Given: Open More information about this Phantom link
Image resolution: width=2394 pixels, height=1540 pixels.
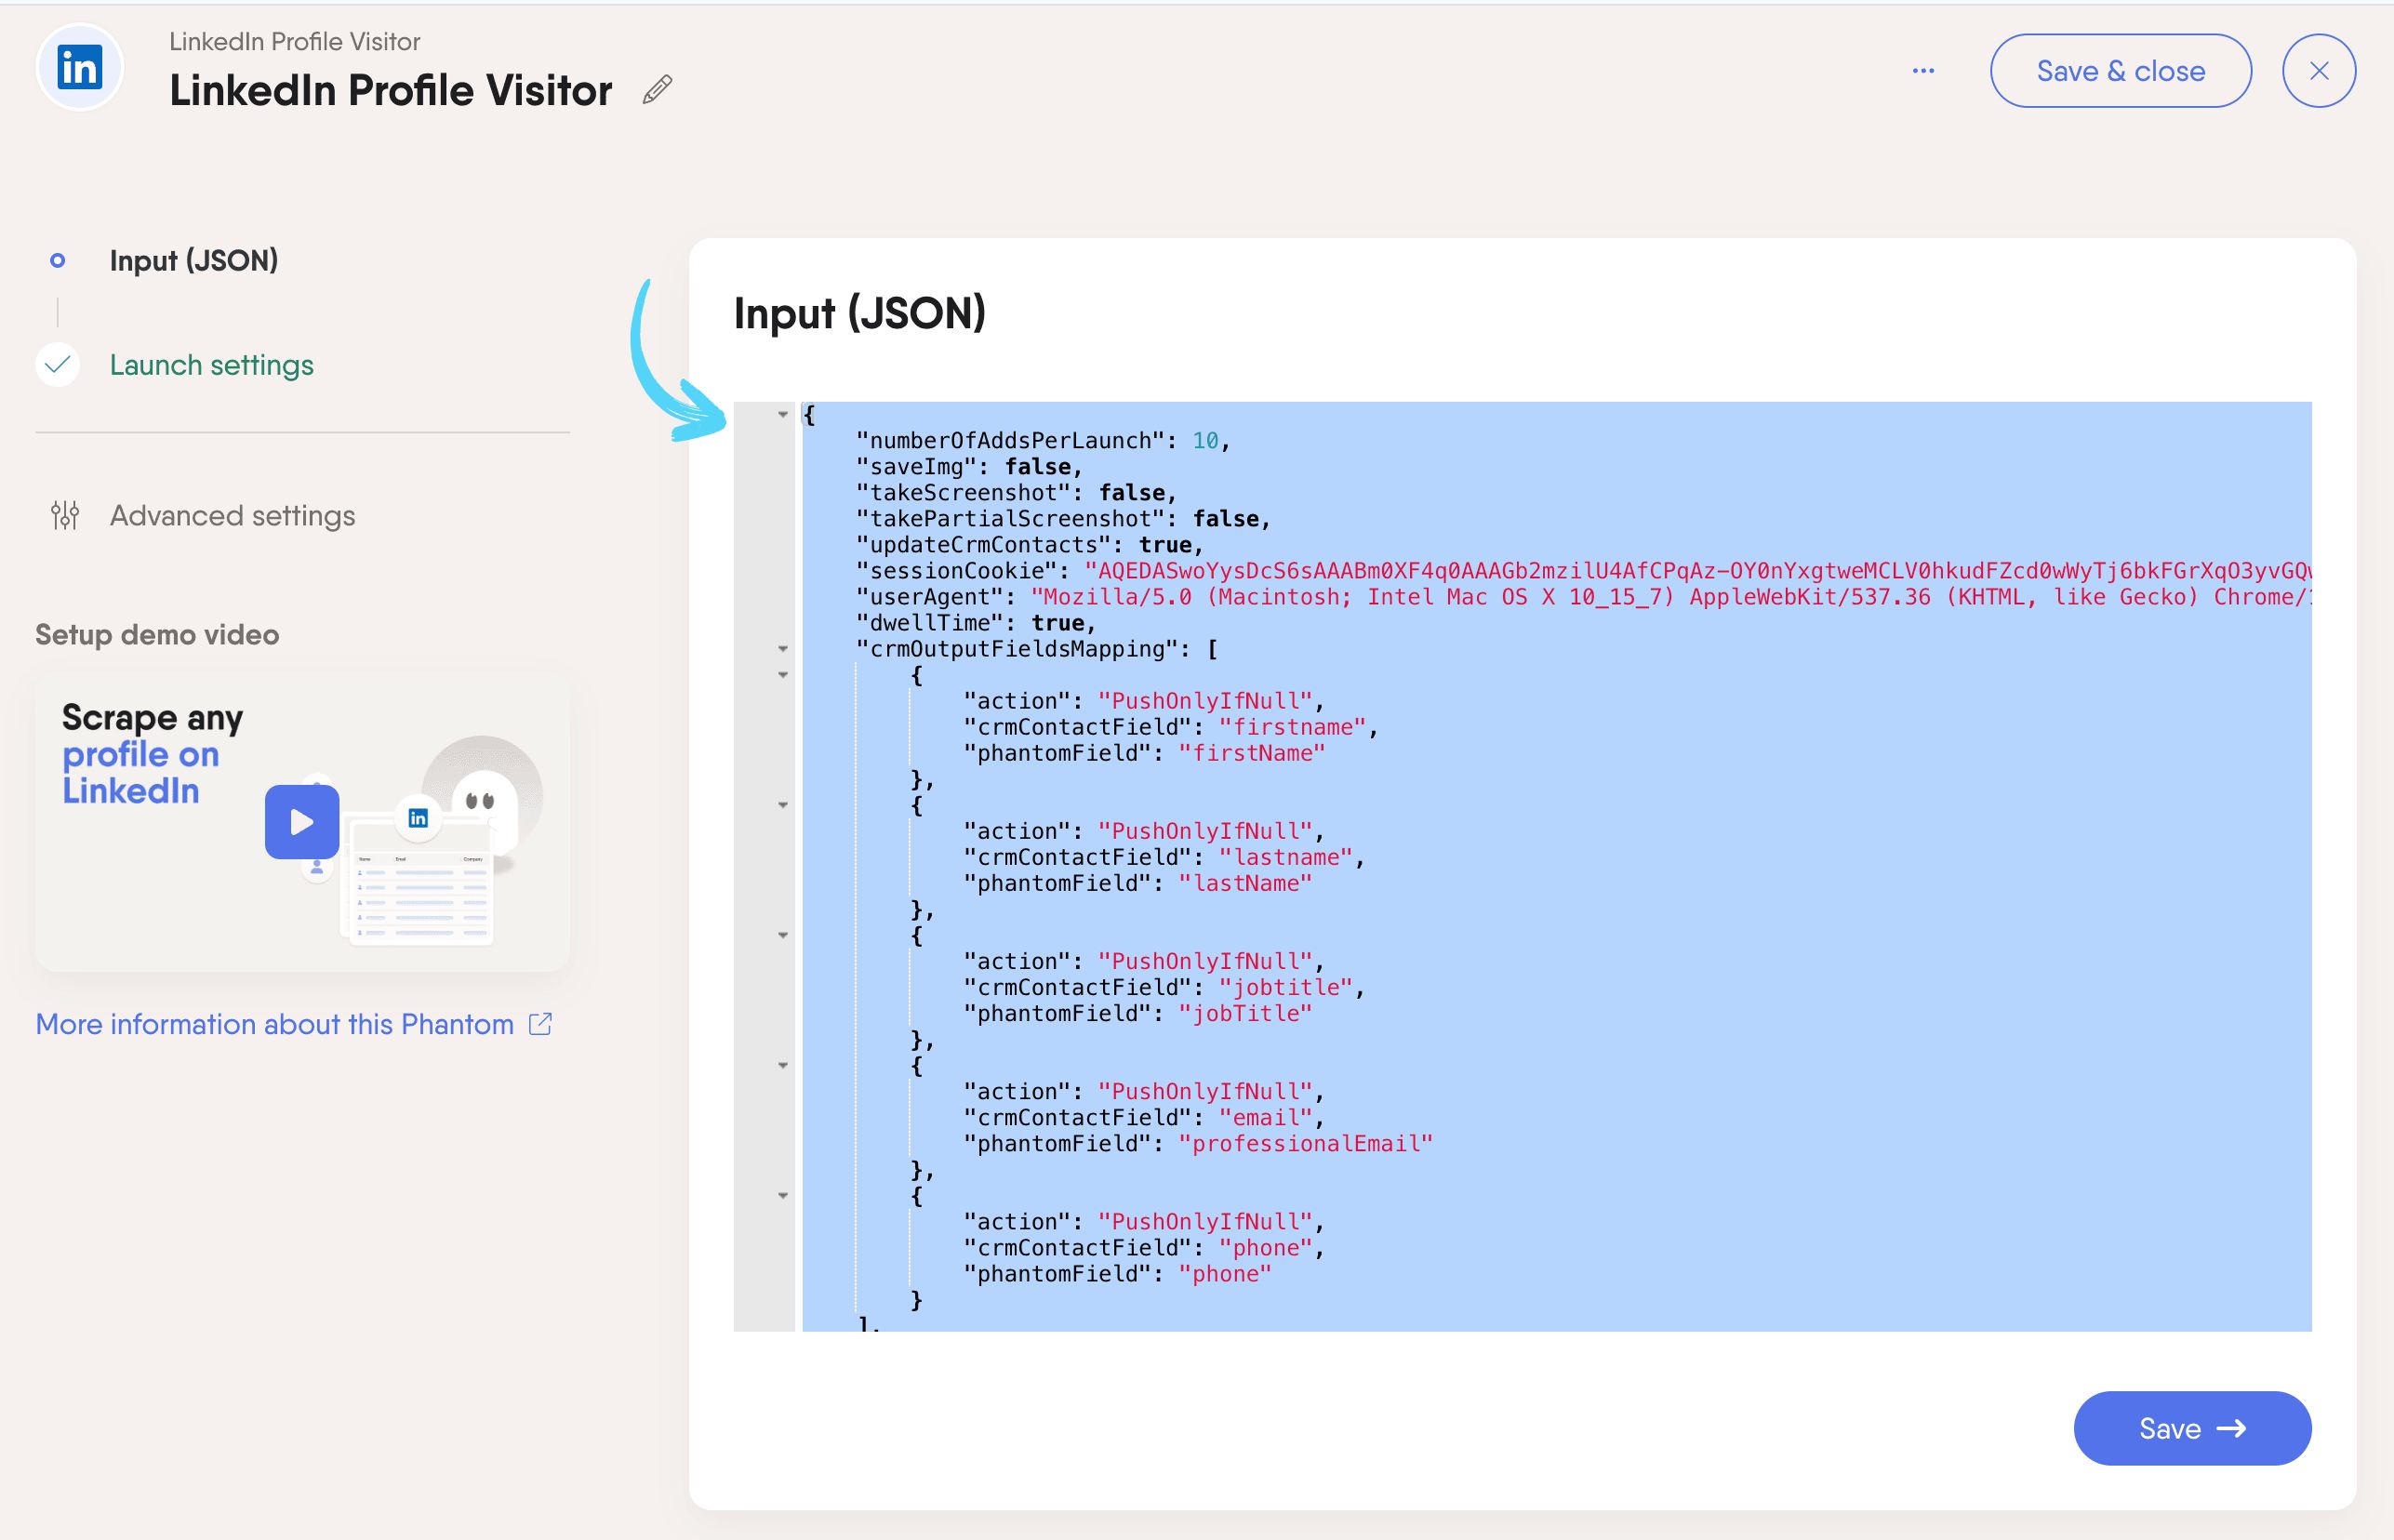Looking at the screenshot, I should pos(275,1024).
